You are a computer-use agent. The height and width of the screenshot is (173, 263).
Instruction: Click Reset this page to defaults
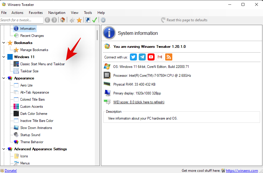pos(187,20)
